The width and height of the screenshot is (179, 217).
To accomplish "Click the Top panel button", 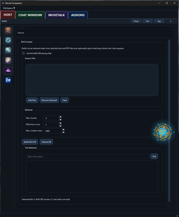I will [159, 21].
